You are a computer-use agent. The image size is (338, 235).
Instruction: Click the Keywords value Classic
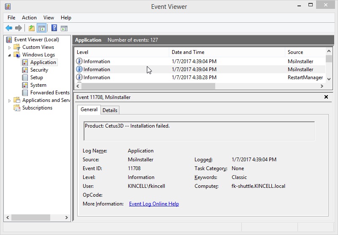[x=239, y=177]
